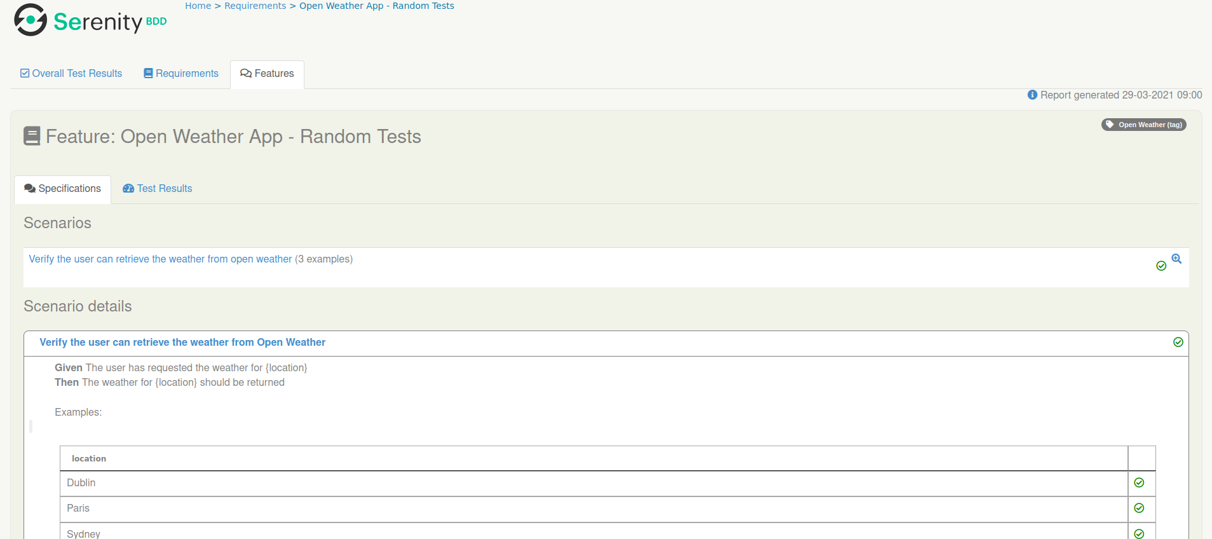Click the Open Weather tag badge
This screenshot has width=1212, height=539.
tap(1143, 125)
